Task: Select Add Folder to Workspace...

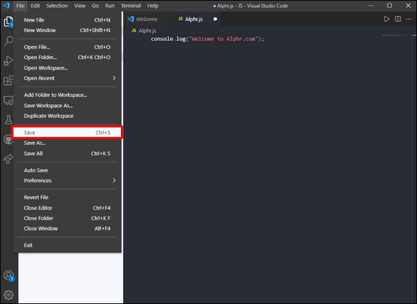Action: tap(67, 95)
